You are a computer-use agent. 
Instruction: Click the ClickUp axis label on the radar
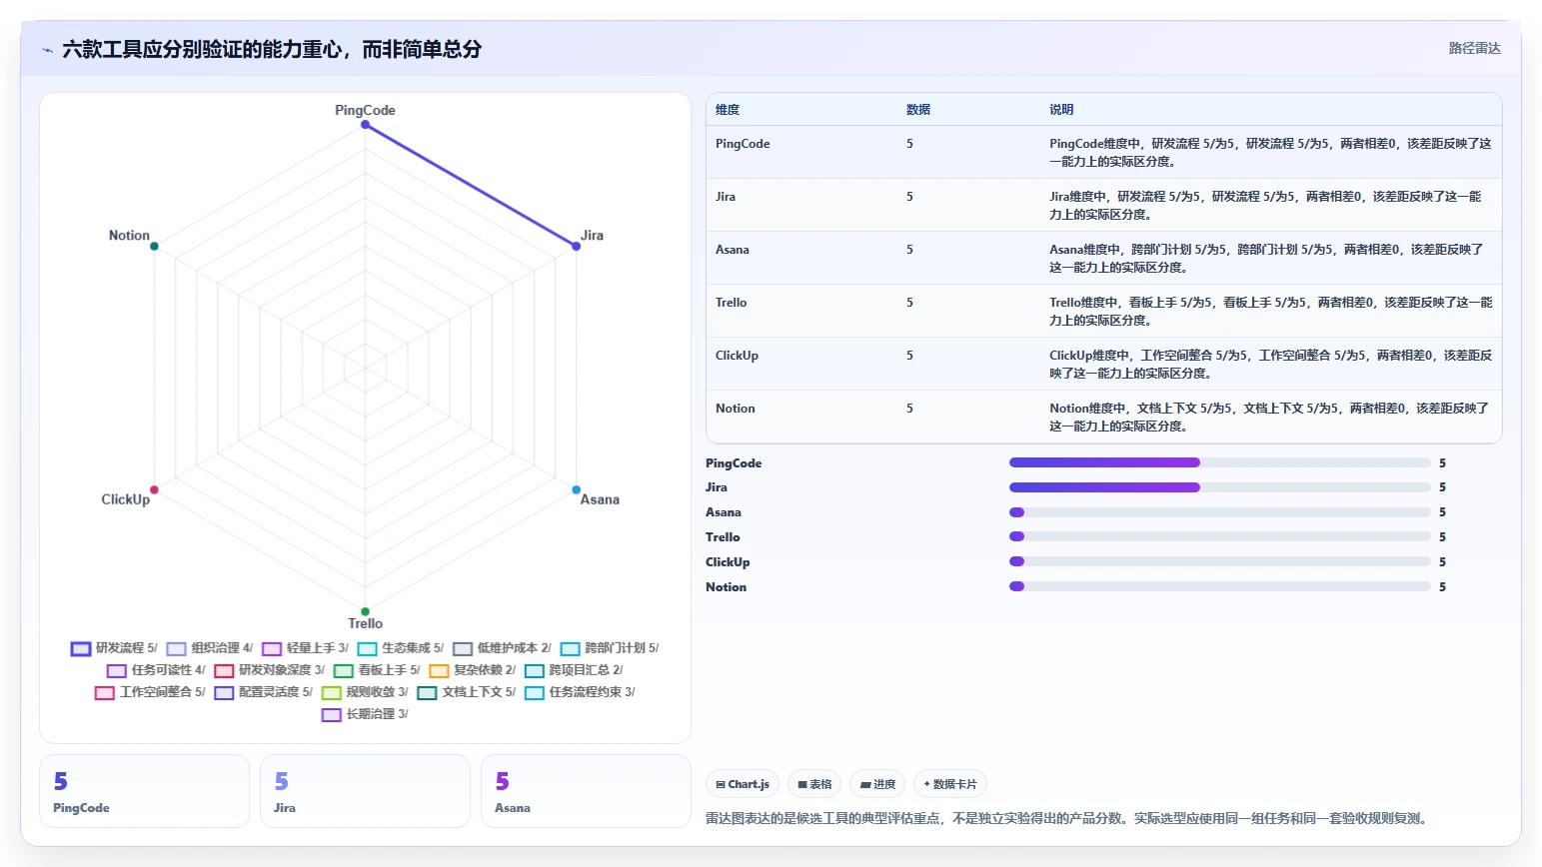click(125, 499)
